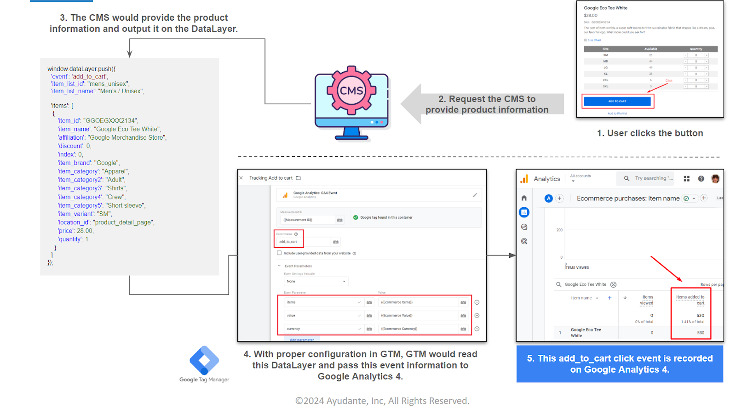This screenshot has width=736, height=414.
Task: Add a comparison with the plus next to A
Action: [559, 198]
